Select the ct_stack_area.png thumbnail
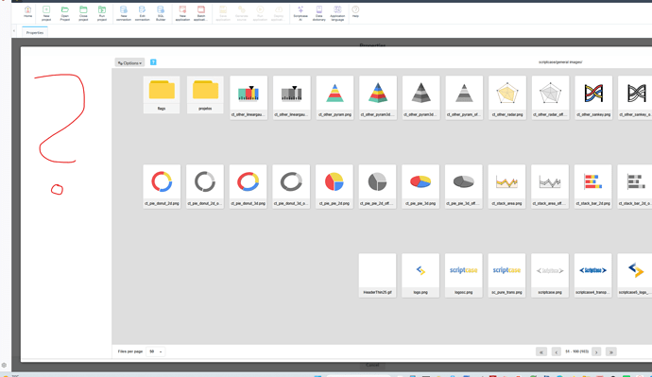This screenshot has height=377, width=652. (506, 187)
